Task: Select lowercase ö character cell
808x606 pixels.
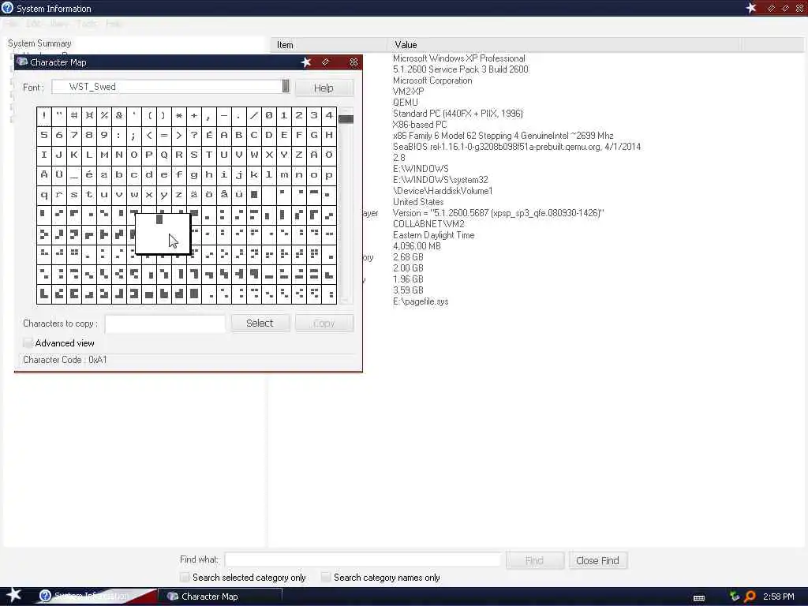Action: click(208, 194)
